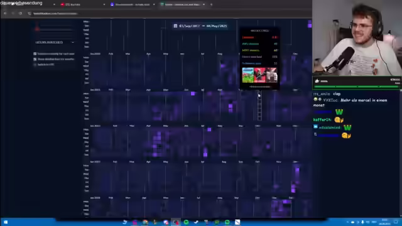Click the goal star icon on the stream overlay
Viewport: 402px width, 226px height.
click(317, 81)
